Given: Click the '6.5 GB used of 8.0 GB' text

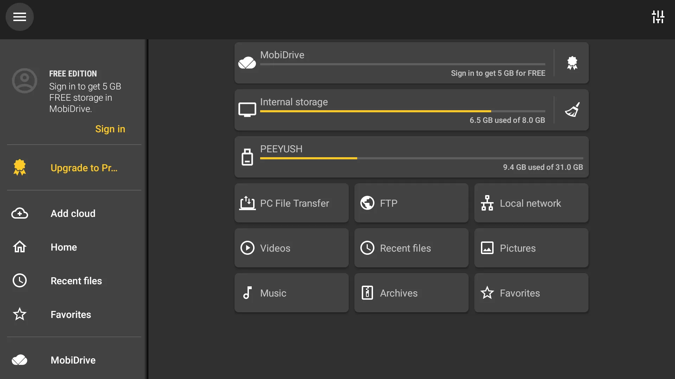Looking at the screenshot, I should 507,120.
